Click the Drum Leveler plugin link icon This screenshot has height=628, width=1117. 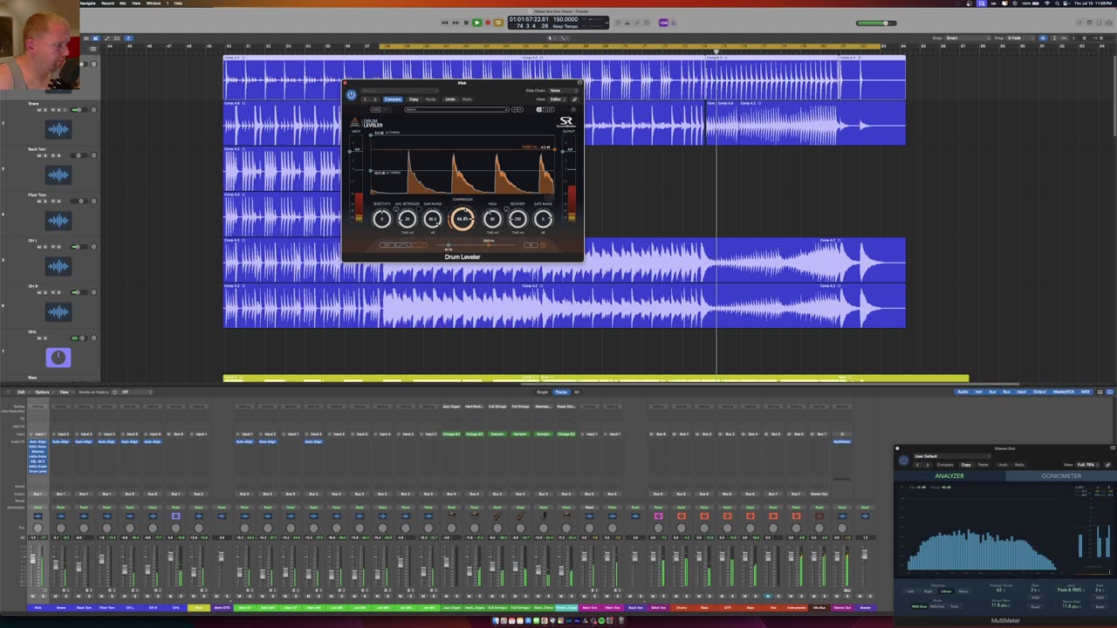tap(574, 99)
